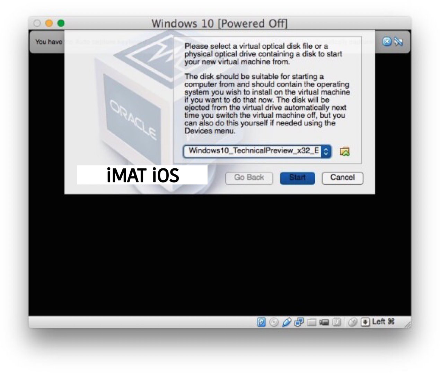Screen dimensions: 440x374
Task: Click the orange minimize window button
Action: pos(49,23)
